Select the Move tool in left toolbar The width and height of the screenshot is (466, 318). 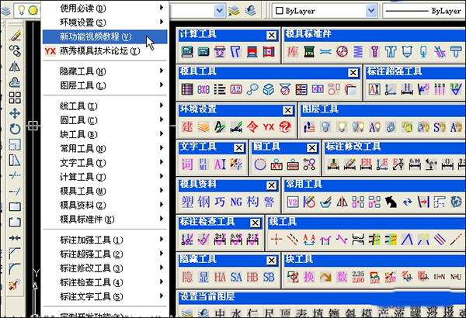[x=15, y=113]
